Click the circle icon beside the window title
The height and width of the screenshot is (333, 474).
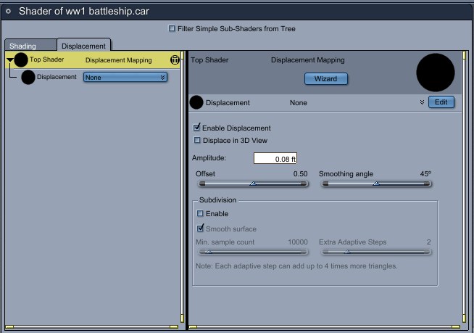tap(9, 12)
